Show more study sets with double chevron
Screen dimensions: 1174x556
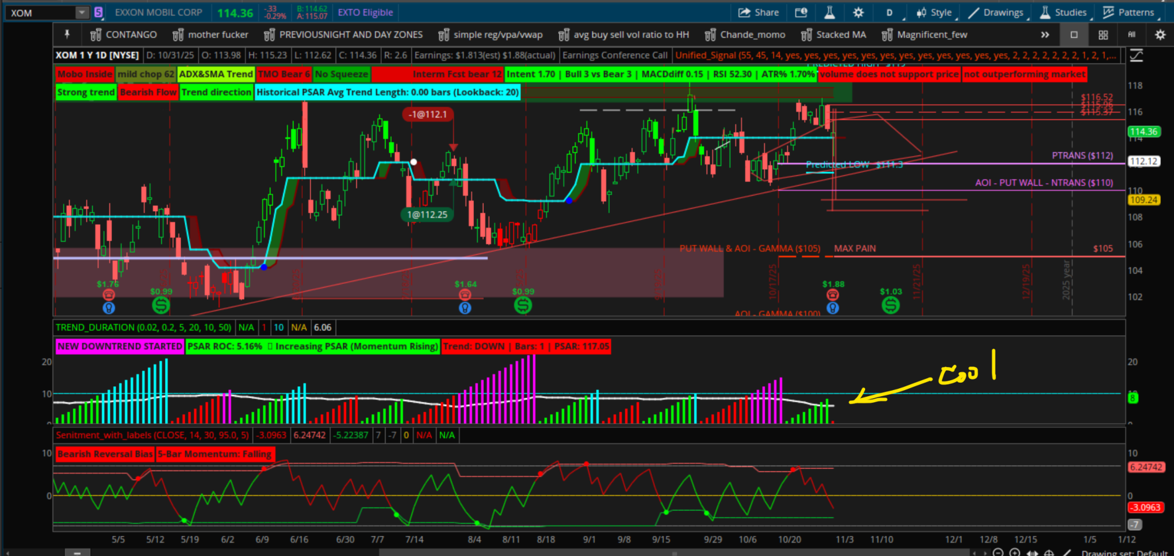1045,35
